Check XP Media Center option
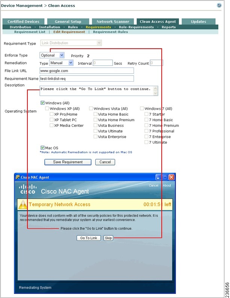 point(51,125)
